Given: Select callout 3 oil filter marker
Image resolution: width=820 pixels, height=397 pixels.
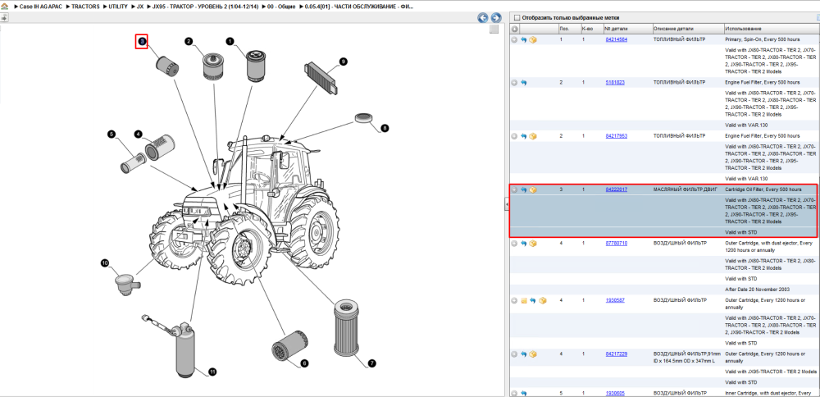Looking at the screenshot, I should tap(142, 41).
